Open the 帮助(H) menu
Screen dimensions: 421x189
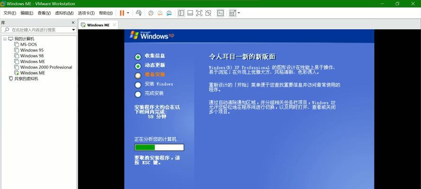click(106, 13)
